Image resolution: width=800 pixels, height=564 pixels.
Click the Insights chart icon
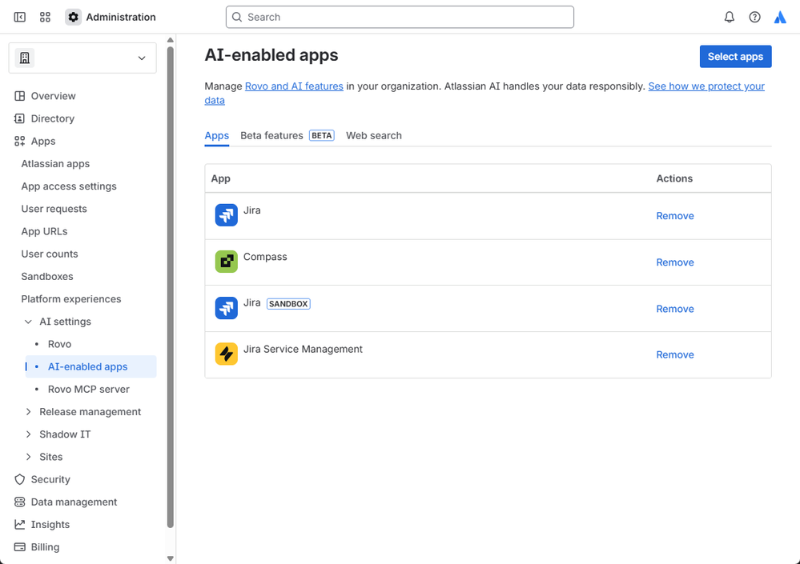[19, 524]
